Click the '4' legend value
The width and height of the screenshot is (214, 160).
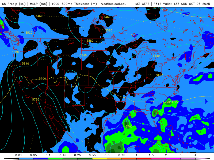coord(195,155)
